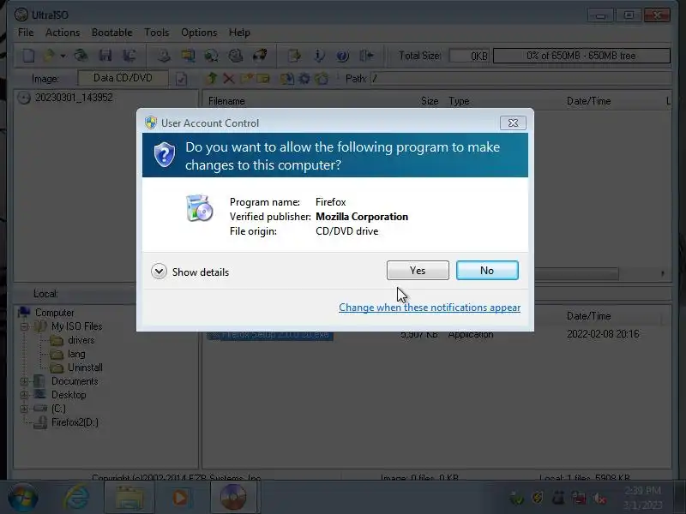Click Open file folder toolbar icon

click(50, 56)
